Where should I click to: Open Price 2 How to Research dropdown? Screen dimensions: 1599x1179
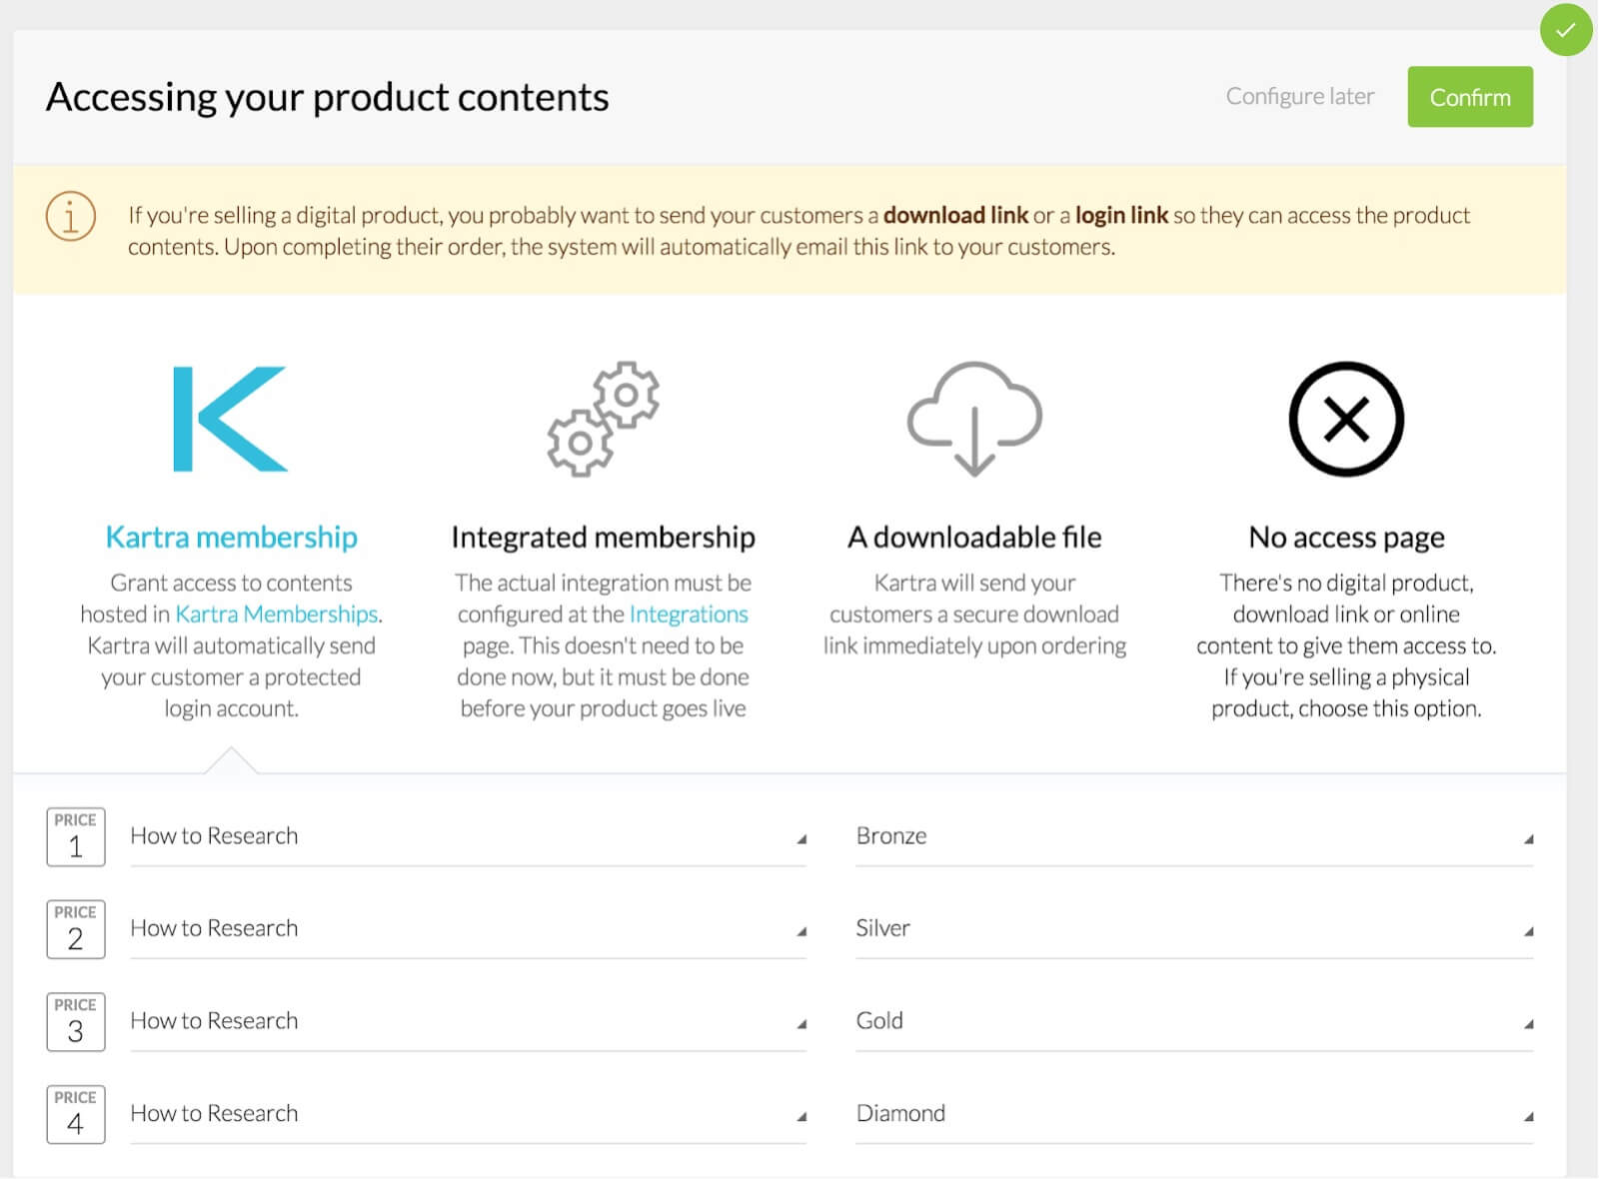point(468,929)
